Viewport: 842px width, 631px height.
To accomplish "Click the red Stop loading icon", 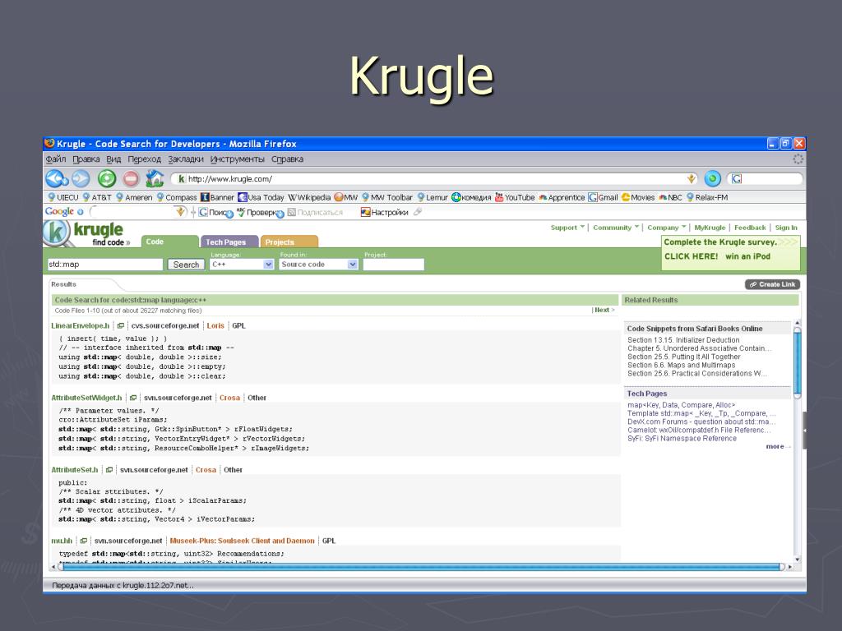I will click(x=131, y=178).
